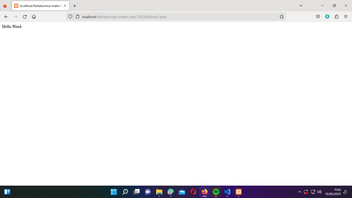The width and height of the screenshot is (352, 198).
Task: Open the Firefox application menu
Action: pos(346,16)
